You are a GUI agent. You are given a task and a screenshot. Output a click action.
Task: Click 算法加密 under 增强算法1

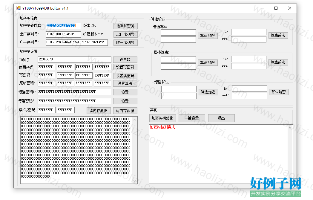[x=207, y=62]
